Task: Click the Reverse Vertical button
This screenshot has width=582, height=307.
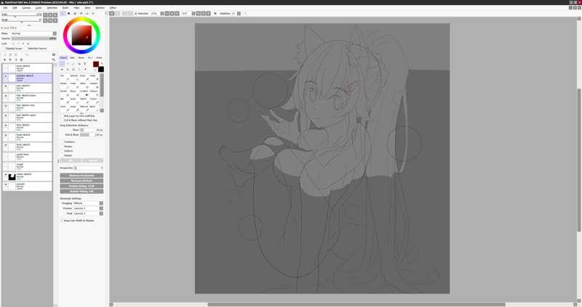Action: click(81, 181)
